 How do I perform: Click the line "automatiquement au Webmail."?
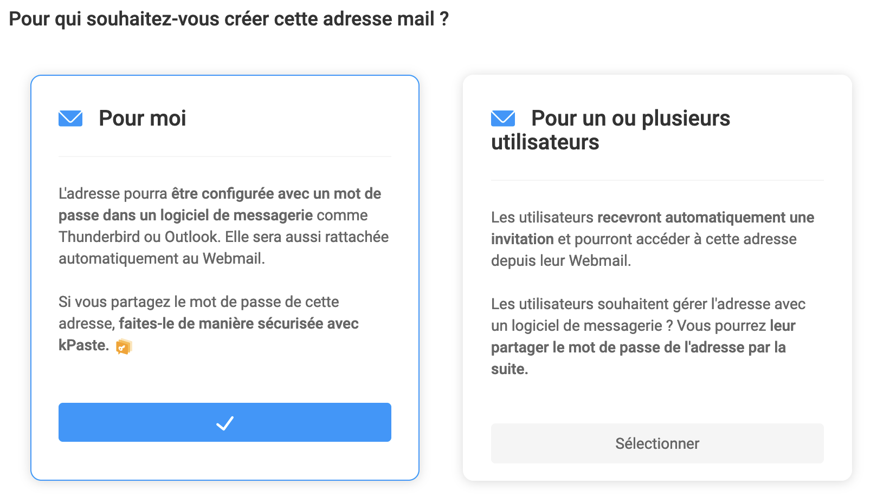(x=162, y=259)
